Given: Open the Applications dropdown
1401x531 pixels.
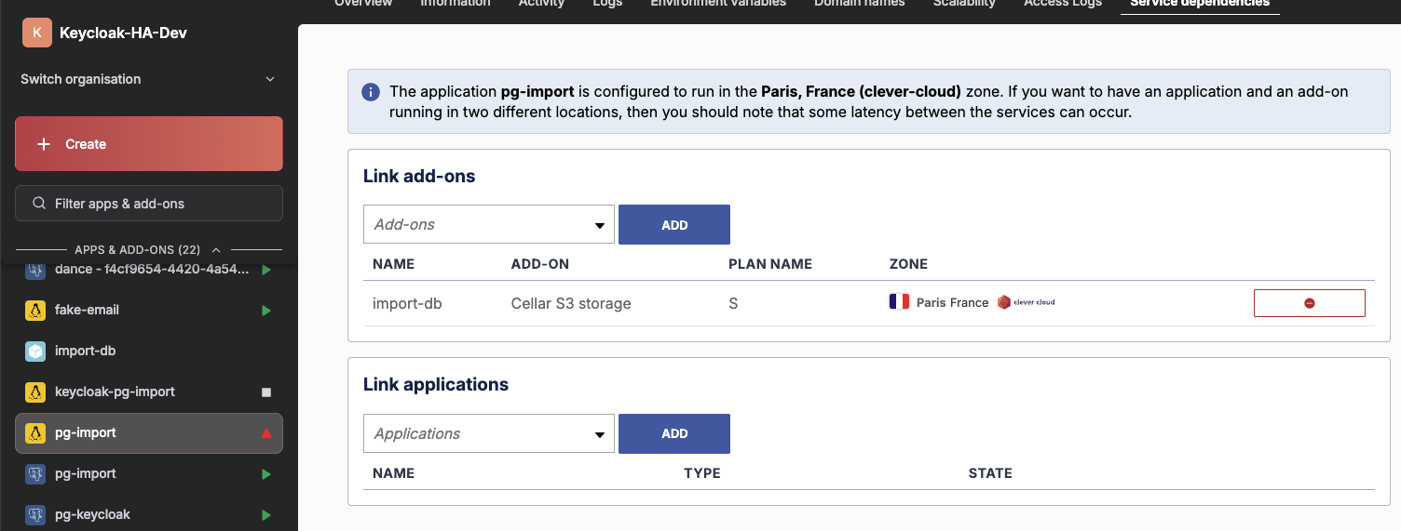Looking at the screenshot, I should [x=489, y=433].
